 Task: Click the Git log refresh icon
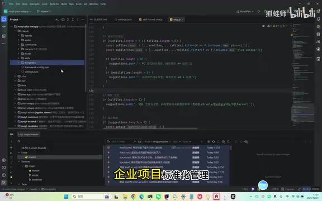214,141
